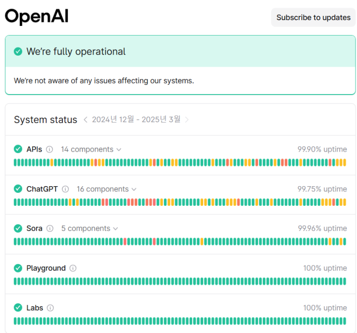
Task: Click the date range 2024년 12월 - 2025년 3월
Action: [x=136, y=119]
